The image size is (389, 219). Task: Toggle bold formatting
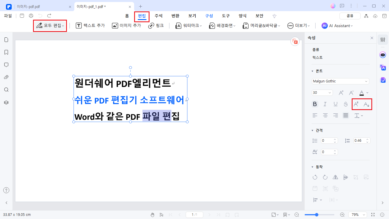pos(315,104)
